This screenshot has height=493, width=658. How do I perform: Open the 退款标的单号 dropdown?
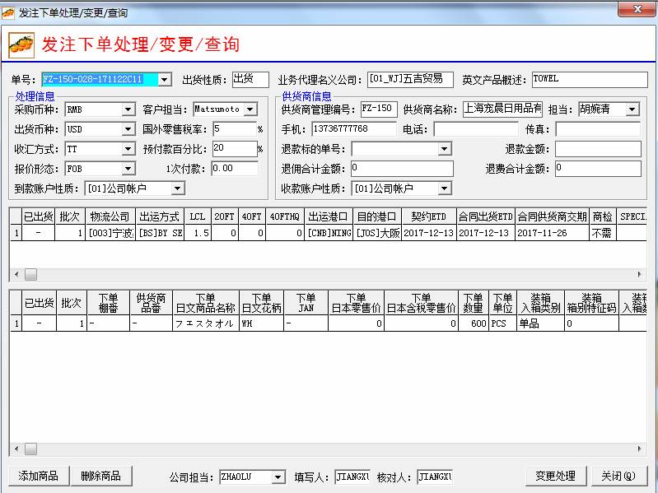[444, 149]
